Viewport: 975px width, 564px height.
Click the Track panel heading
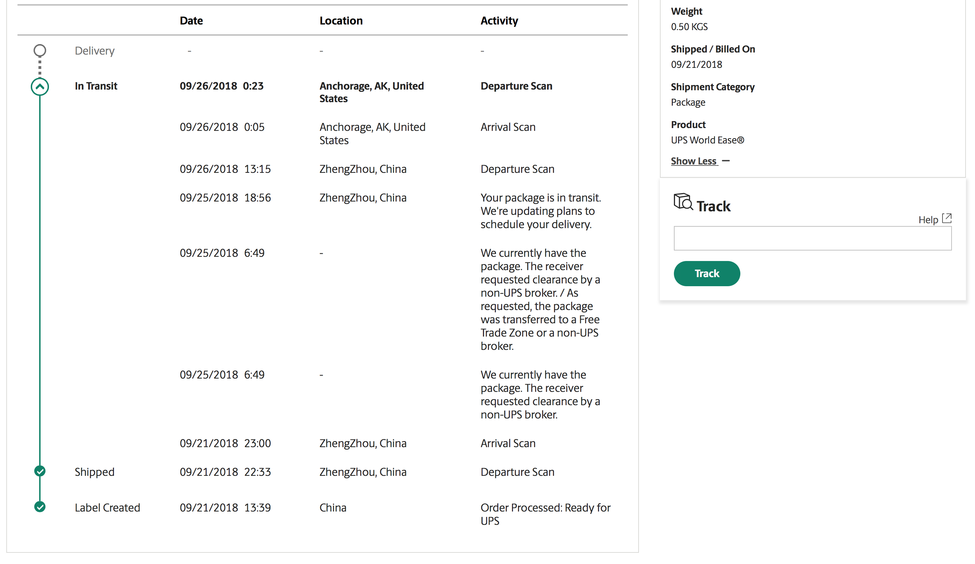coord(713,206)
